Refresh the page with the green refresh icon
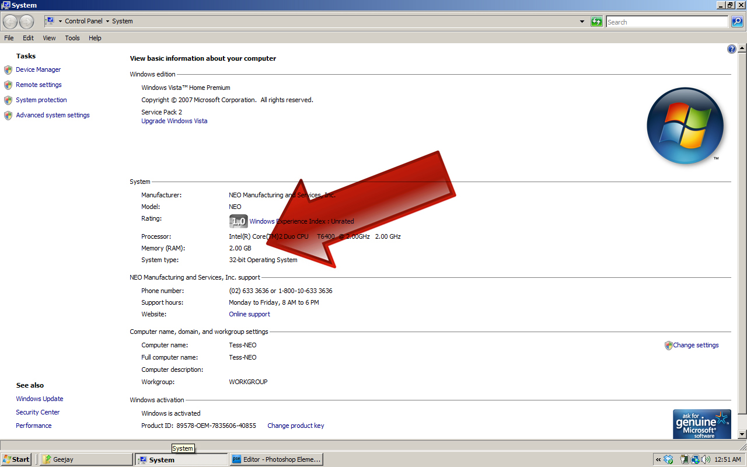This screenshot has height=467, width=747. 595,21
